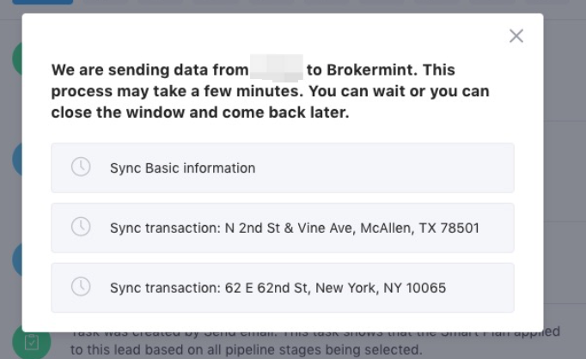Click the blurred source name in heading
Screen dimensions: 586x359
click(276, 69)
